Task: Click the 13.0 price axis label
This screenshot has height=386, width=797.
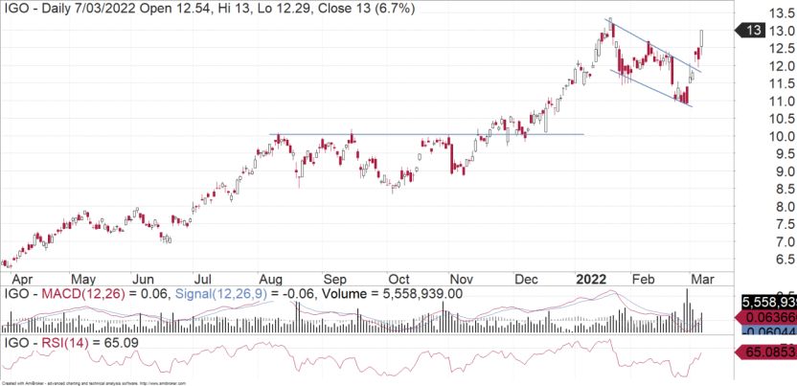Action: point(782,31)
